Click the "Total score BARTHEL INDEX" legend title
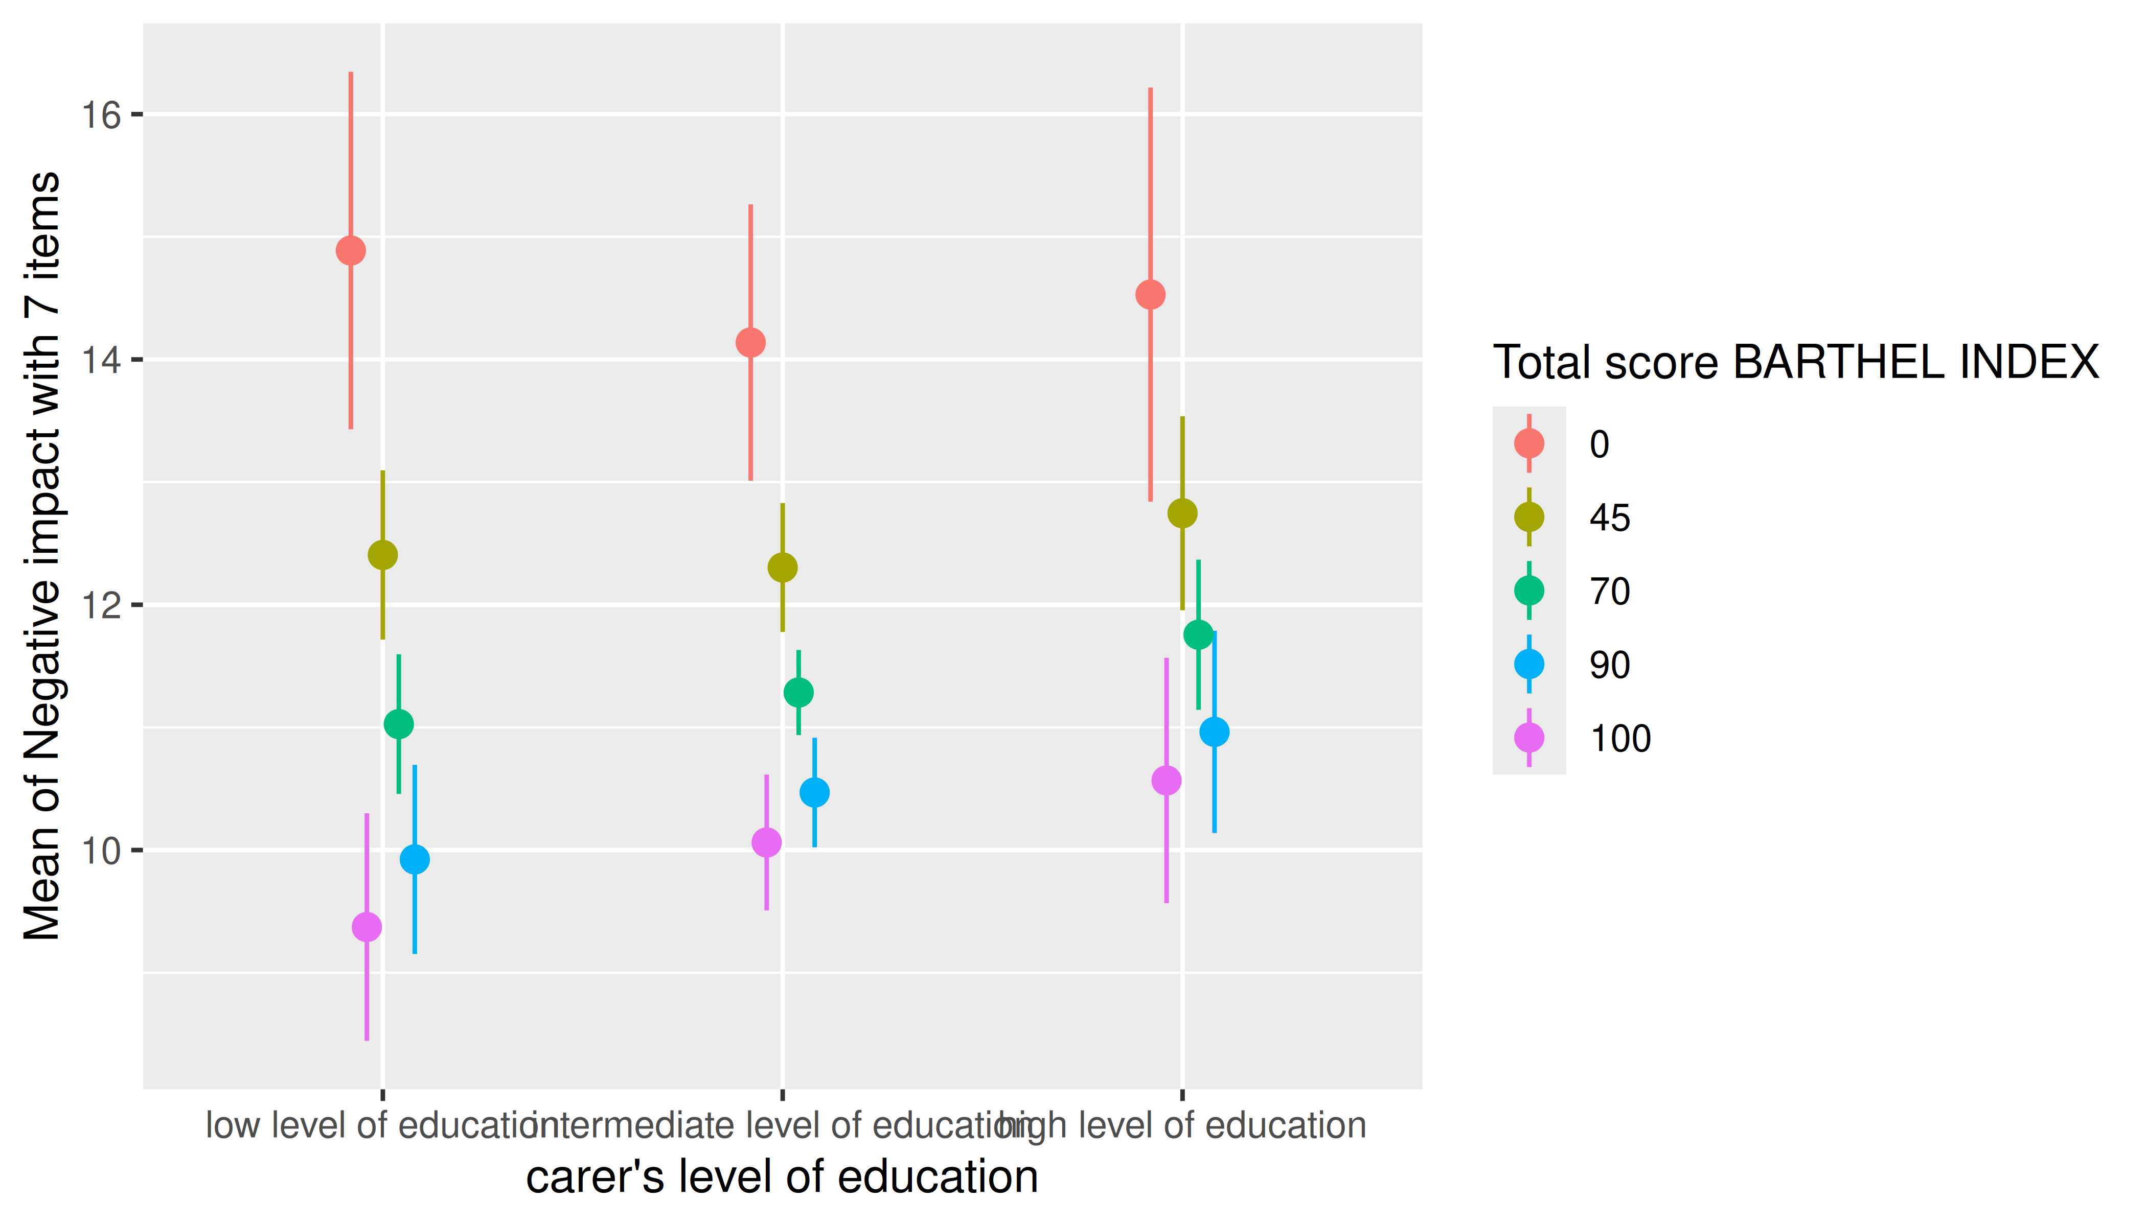 point(1796,363)
